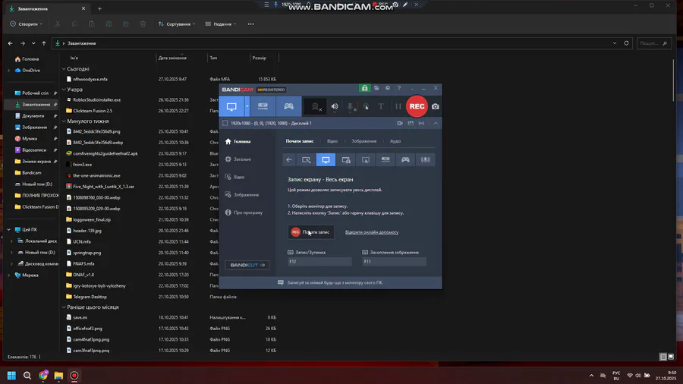
Task: Select audio-only recording icon in mode row
Action: tap(426, 160)
